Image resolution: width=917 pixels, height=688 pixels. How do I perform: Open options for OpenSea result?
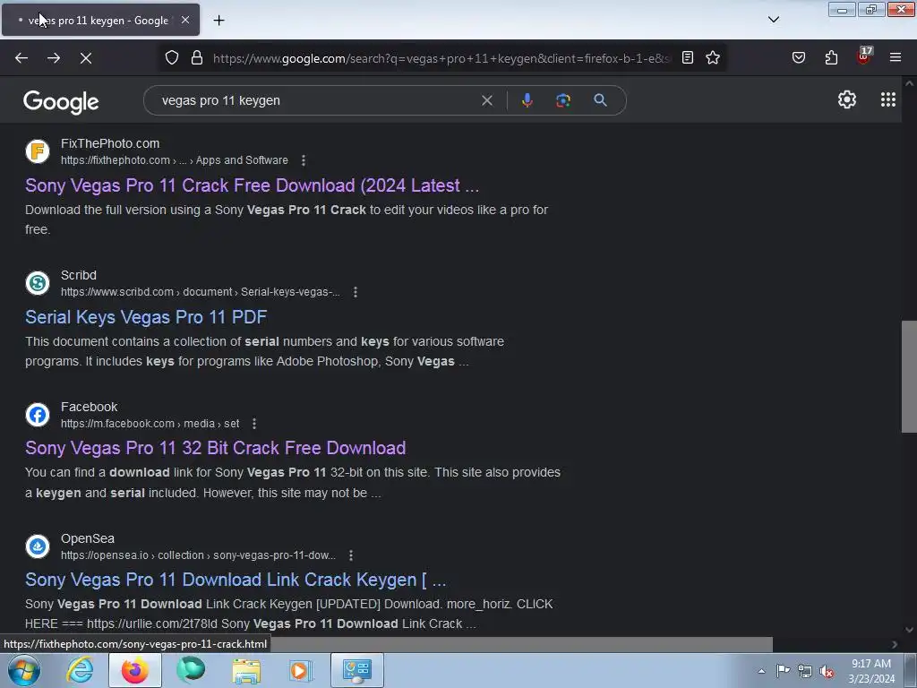[x=350, y=555]
